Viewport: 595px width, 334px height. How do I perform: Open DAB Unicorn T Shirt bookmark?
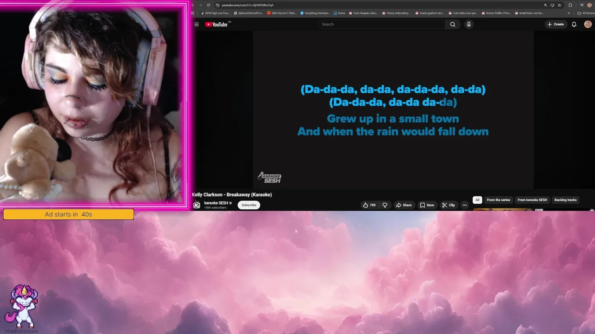point(282,13)
